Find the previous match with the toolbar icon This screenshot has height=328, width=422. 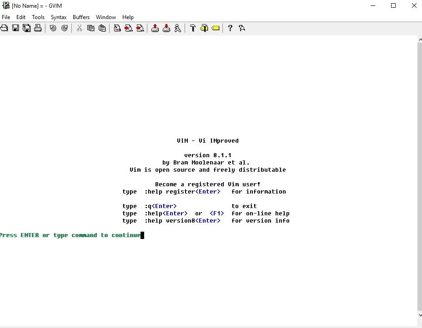[x=140, y=28]
